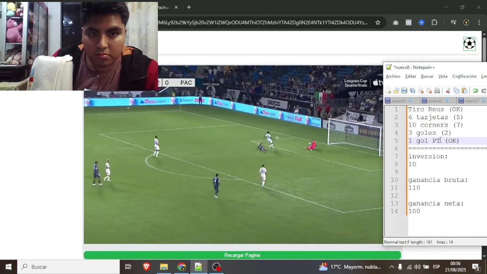This screenshot has width=487, height=274.
Task: Open the Codificación menu in Notepad++
Action: 464,76
